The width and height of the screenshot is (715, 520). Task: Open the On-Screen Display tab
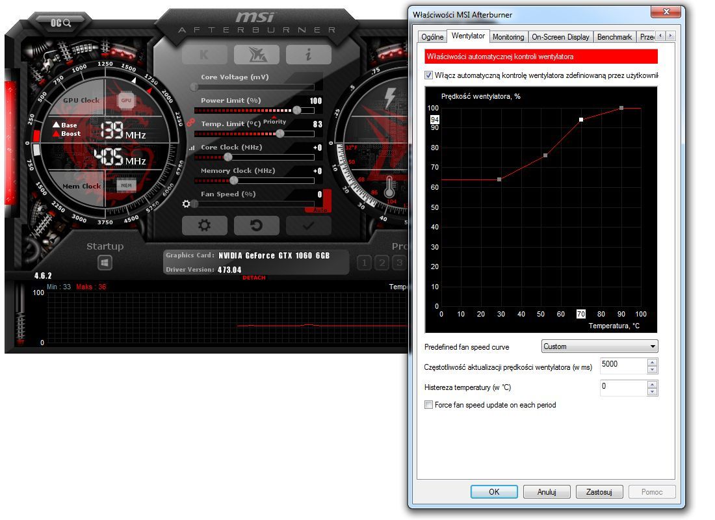(560, 37)
